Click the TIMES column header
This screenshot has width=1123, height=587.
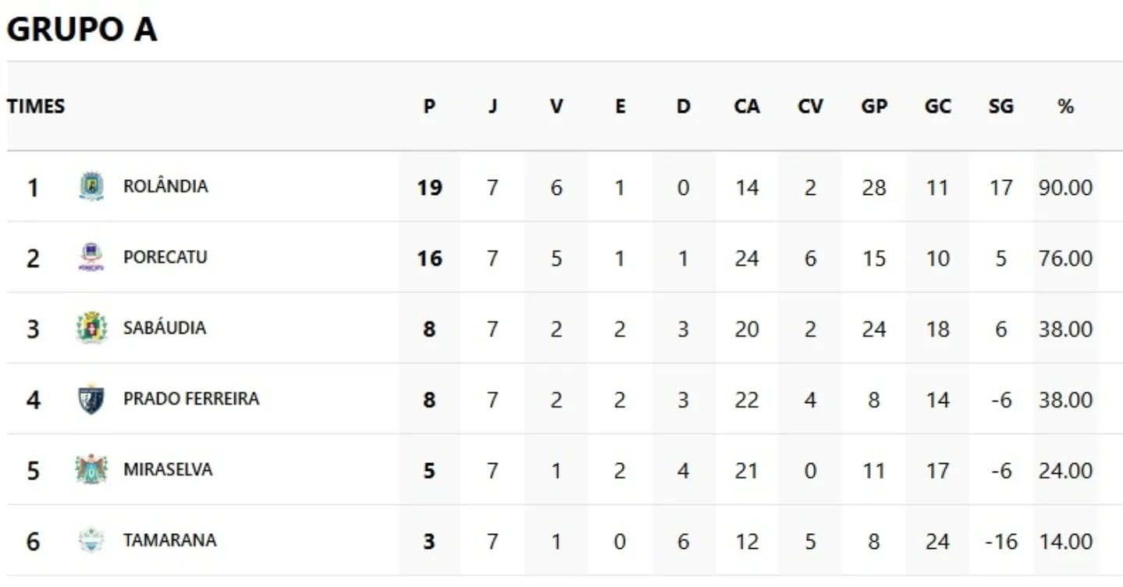pyautogui.click(x=36, y=107)
